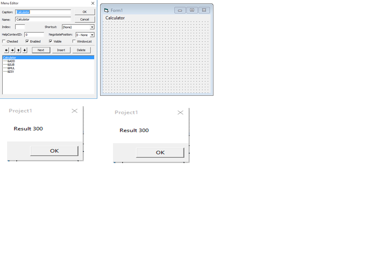Move menu item up with up arrow
Viewport: 387px width, 272px height.
pyautogui.click(x=19, y=50)
